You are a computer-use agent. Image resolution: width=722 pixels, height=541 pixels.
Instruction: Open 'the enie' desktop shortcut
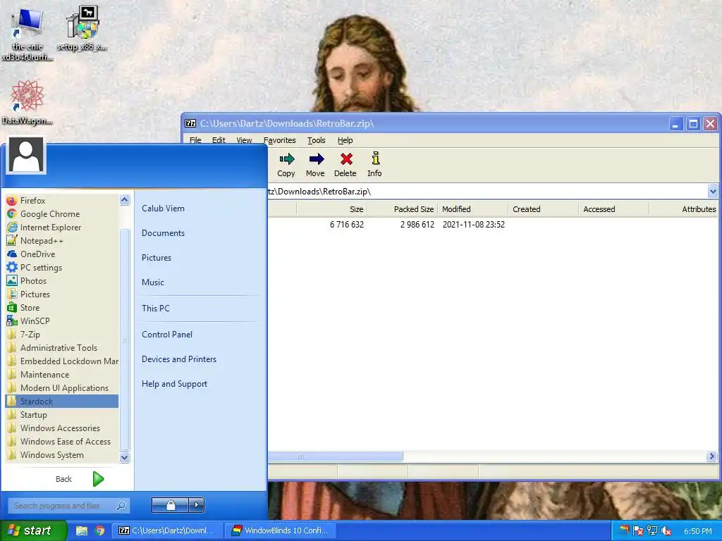(27, 34)
